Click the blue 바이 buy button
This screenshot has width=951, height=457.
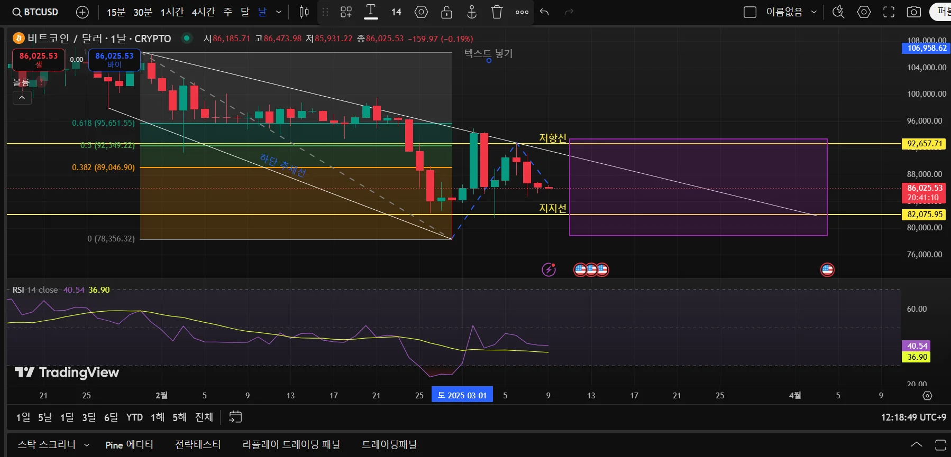click(x=114, y=60)
